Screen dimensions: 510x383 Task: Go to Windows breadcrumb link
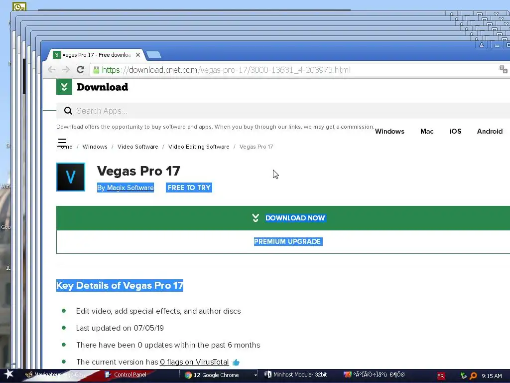[95, 147]
